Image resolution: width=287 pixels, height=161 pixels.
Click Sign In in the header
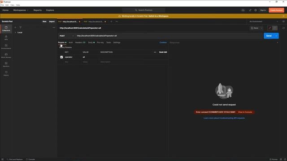click(x=263, y=10)
